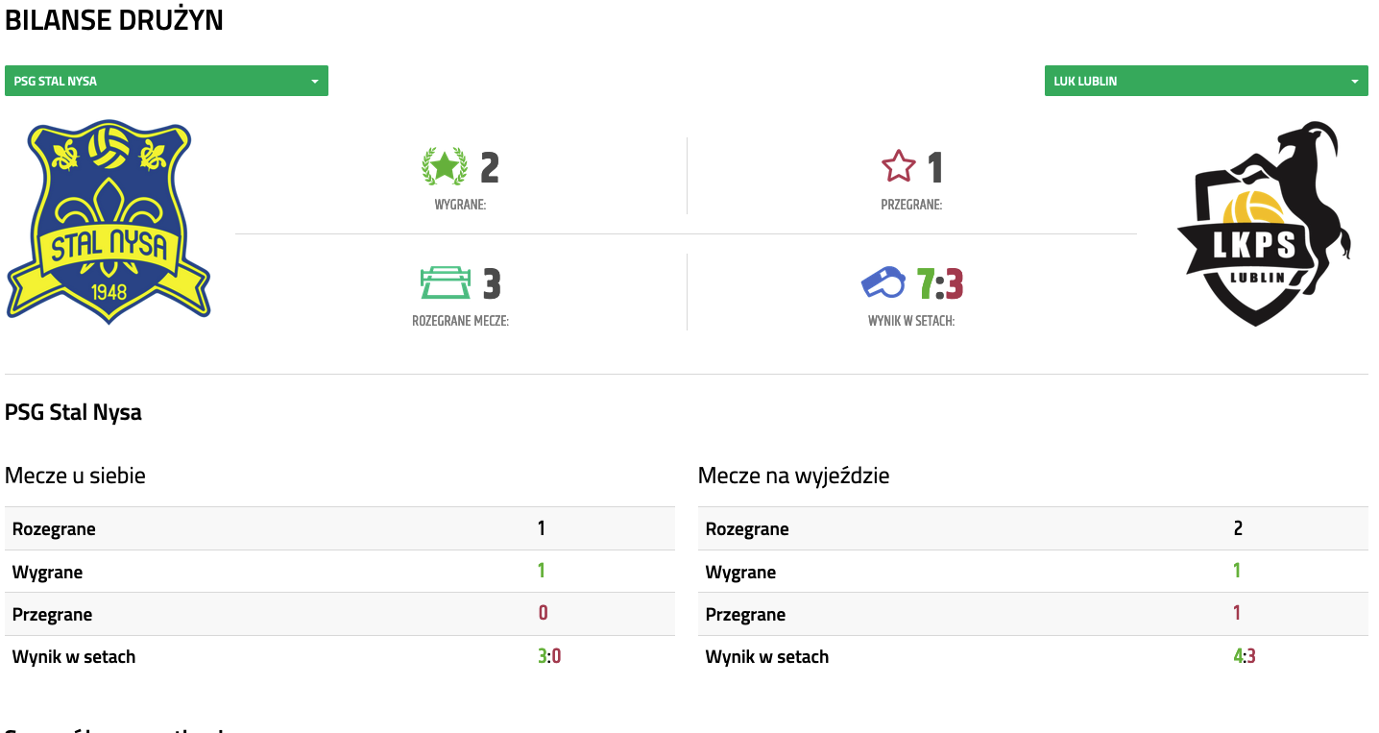Click the 4:3 away set score
The width and height of the screenshot is (1379, 733).
tap(1245, 657)
